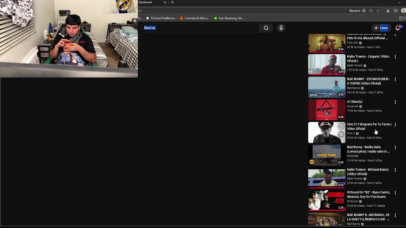The image size is (406, 228).
Task: Open the Copilot icon beside Resumir
Action: click(364, 11)
